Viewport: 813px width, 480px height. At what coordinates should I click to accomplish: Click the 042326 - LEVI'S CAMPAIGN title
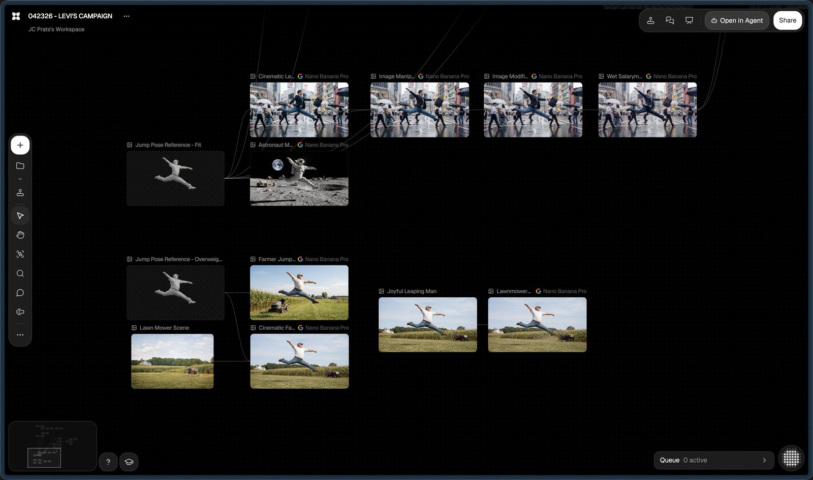(x=70, y=16)
